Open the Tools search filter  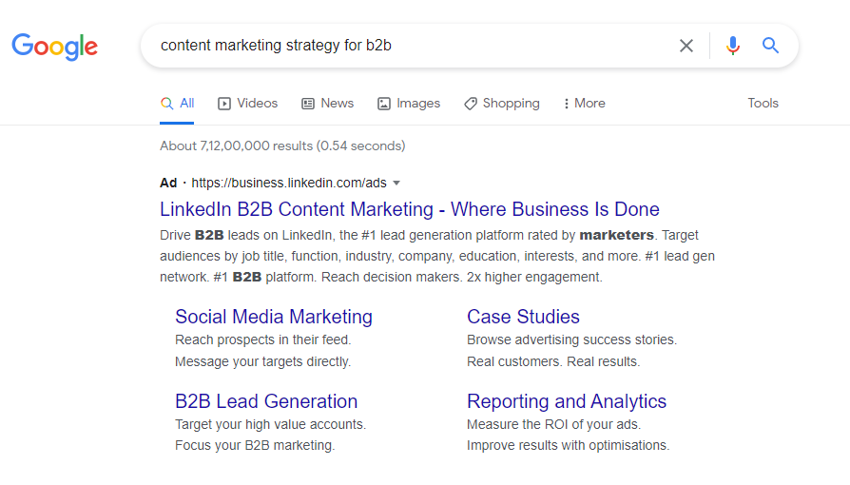click(763, 103)
